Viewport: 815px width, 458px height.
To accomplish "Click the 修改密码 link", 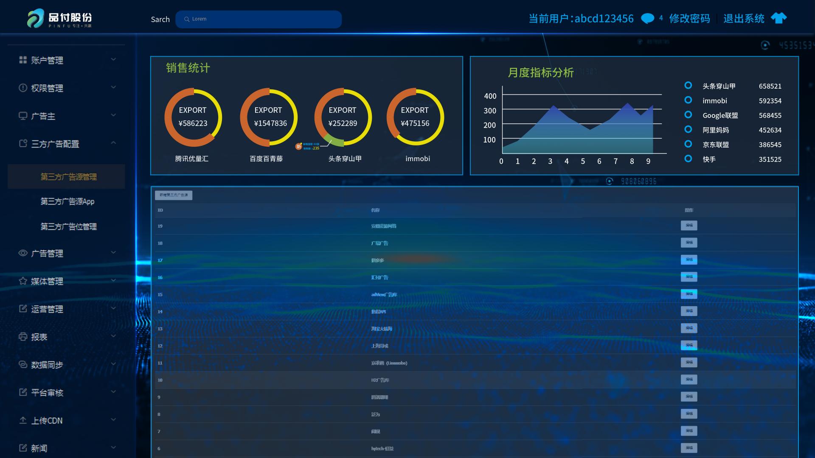I will 689,19.
